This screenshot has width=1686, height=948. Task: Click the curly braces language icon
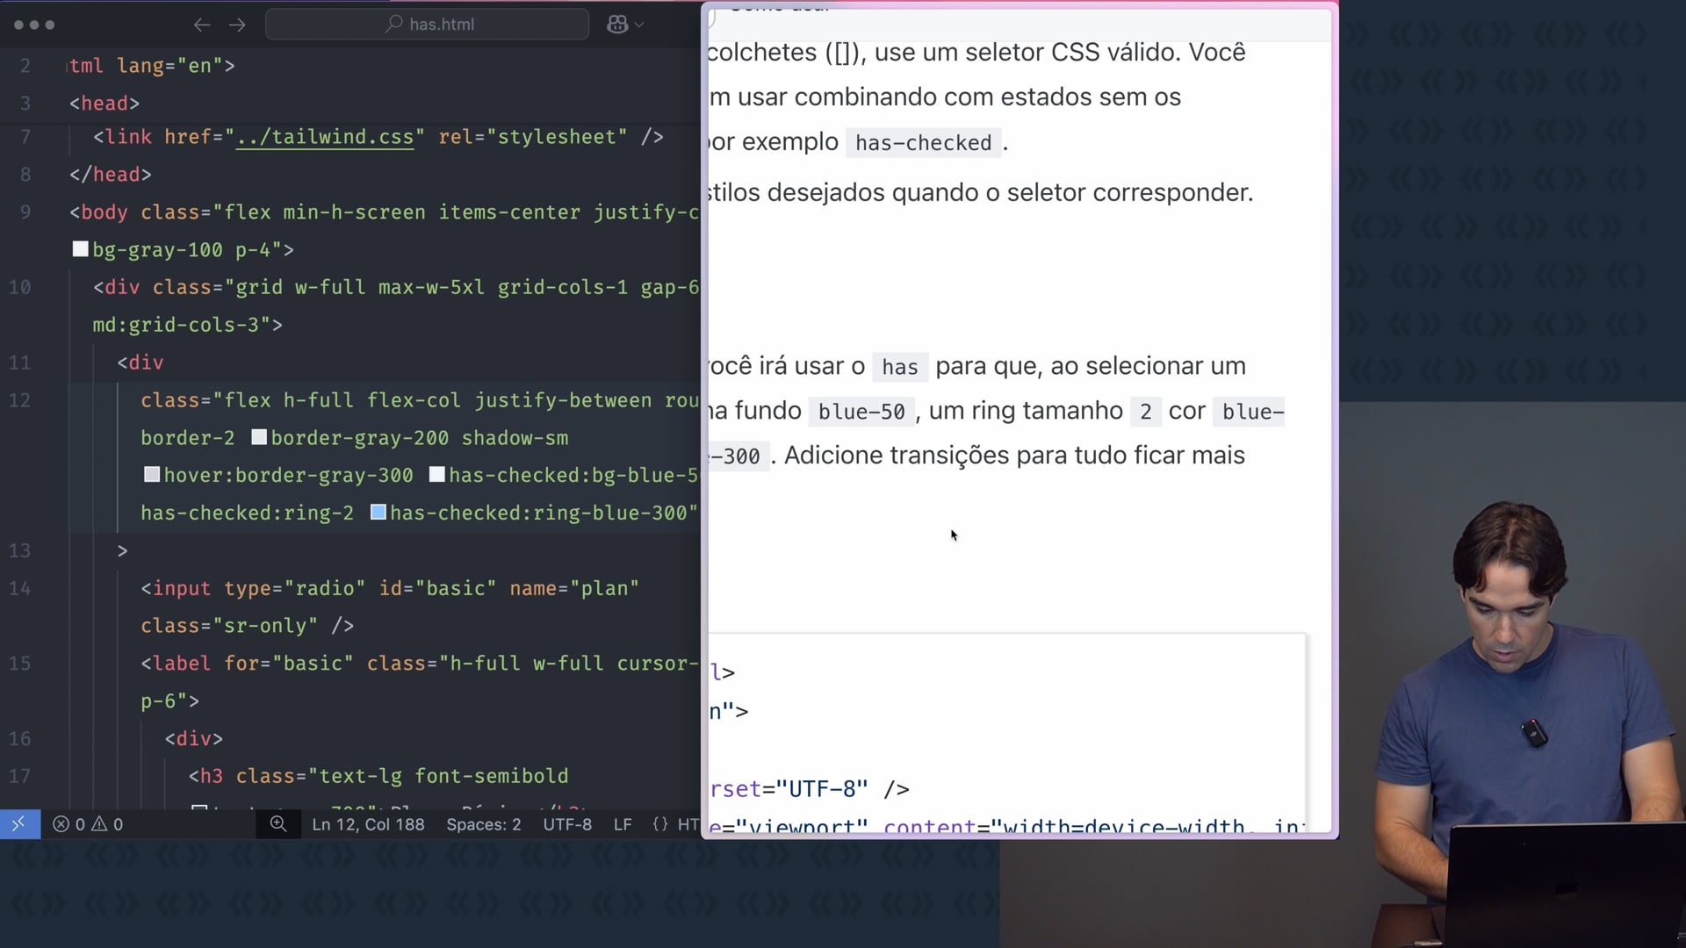coord(660,824)
